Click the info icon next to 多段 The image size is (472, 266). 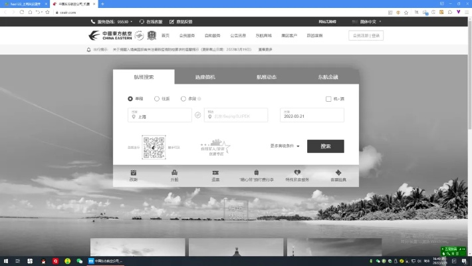pyautogui.click(x=199, y=99)
